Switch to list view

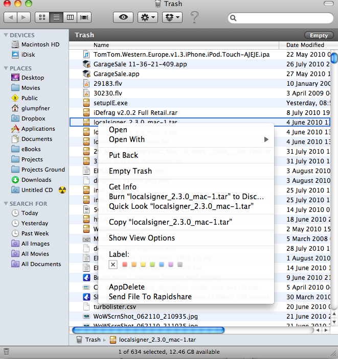pyautogui.click(x=56, y=17)
